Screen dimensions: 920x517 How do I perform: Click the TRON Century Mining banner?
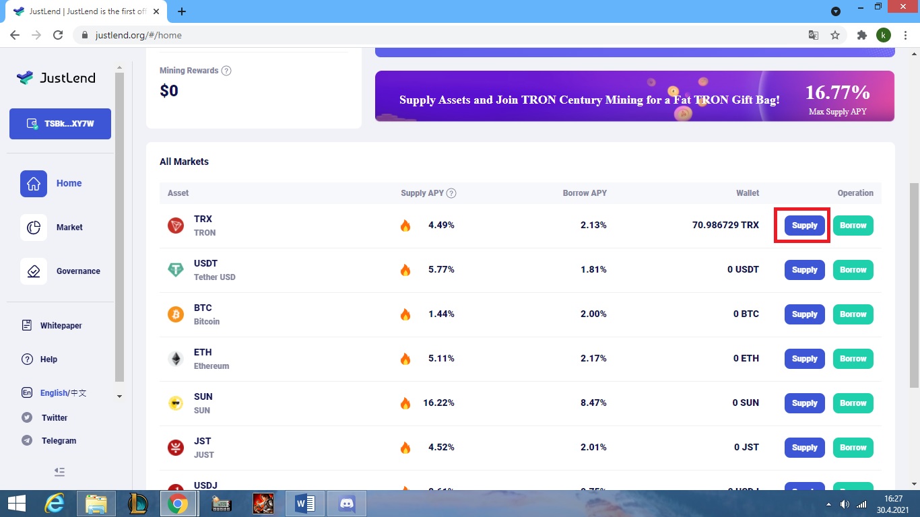[634, 96]
